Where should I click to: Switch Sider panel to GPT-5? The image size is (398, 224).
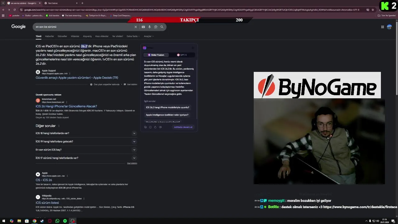click(182, 55)
